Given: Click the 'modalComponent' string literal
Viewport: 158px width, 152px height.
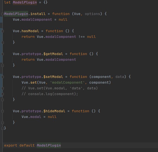Looking at the screenshot, I should pos(67,83).
